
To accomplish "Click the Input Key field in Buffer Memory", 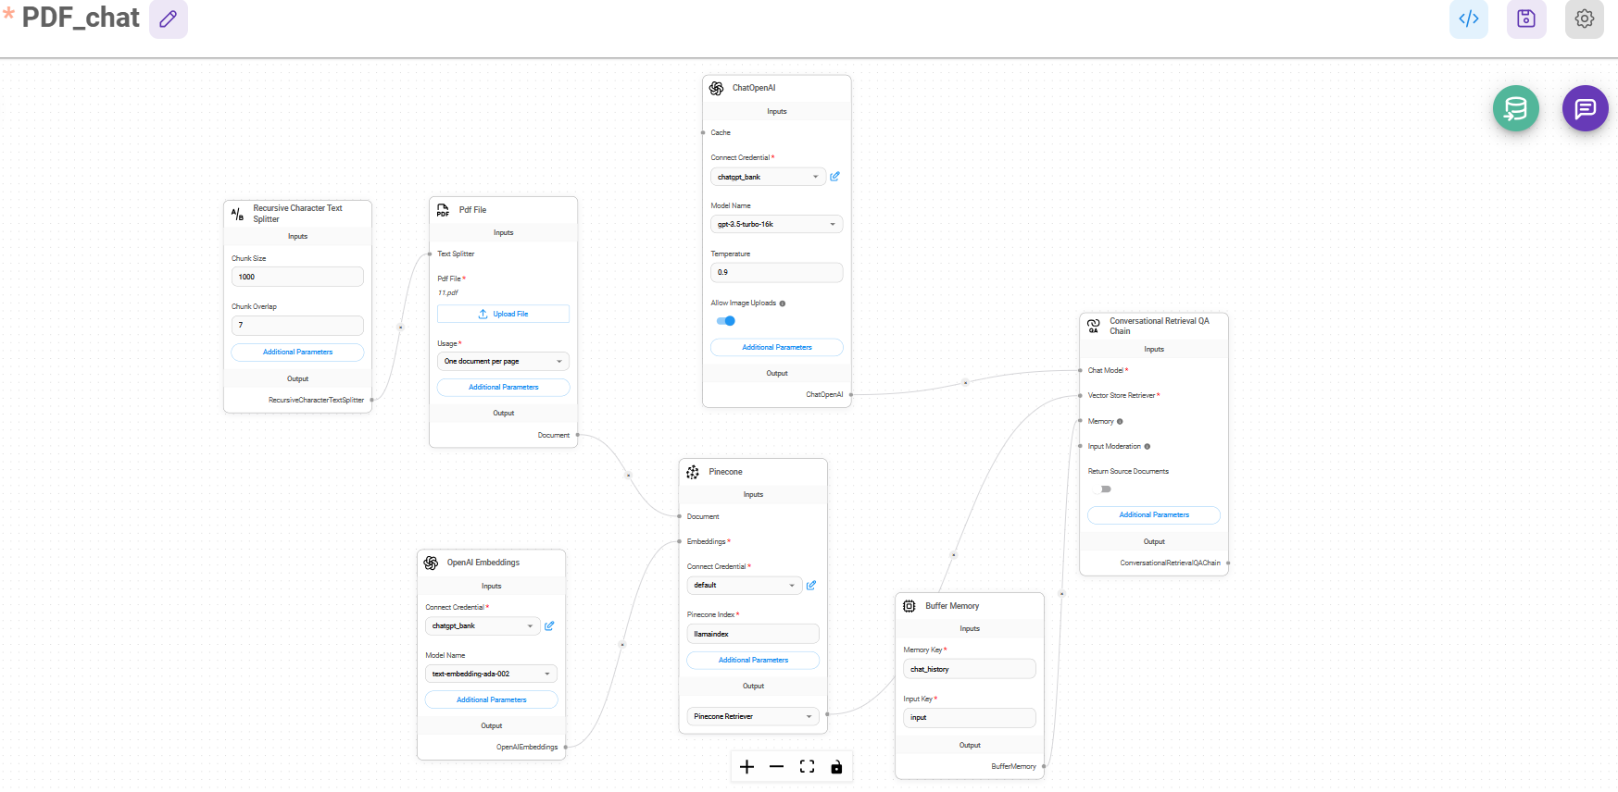I will click(969, 717).
